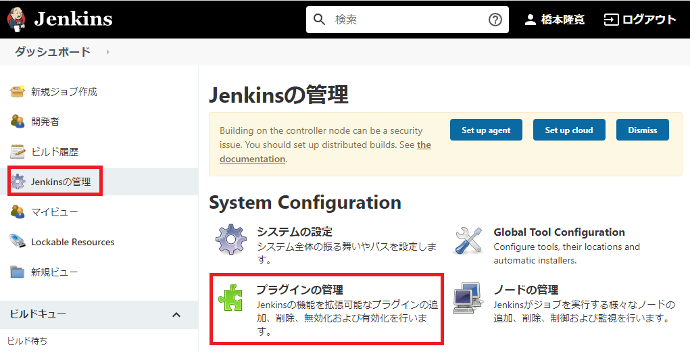The width and height of the screenshot is (690, 352).
Task: Click the green puzzle piece plugin icon
Action: 230,298
